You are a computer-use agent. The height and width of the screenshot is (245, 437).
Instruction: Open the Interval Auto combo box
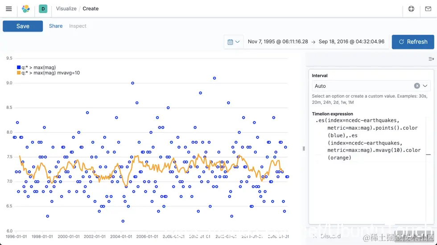pos(361,86)
